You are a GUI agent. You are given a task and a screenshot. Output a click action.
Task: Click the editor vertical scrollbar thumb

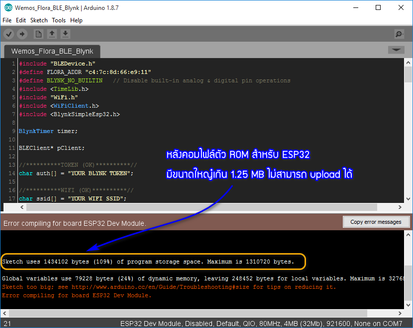tap(408, 74)
